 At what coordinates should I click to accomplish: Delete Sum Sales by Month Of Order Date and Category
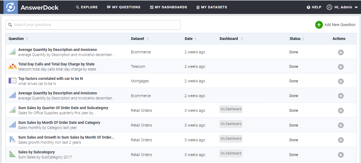341,125
